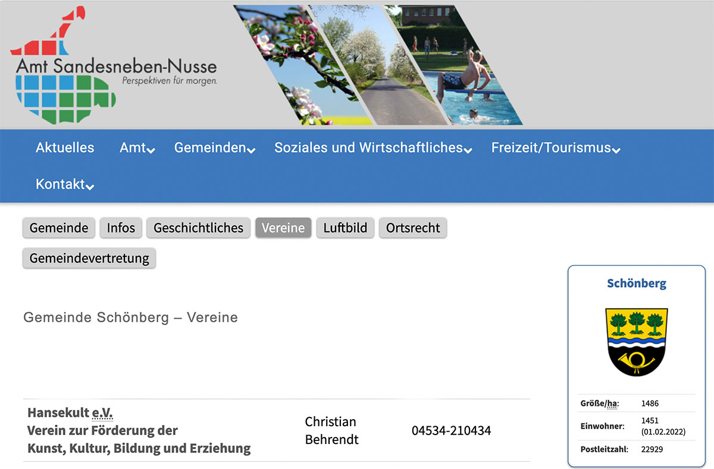Click the Schönberg coat of arms image
Viewport: 714px width, 469px height.
636,342
